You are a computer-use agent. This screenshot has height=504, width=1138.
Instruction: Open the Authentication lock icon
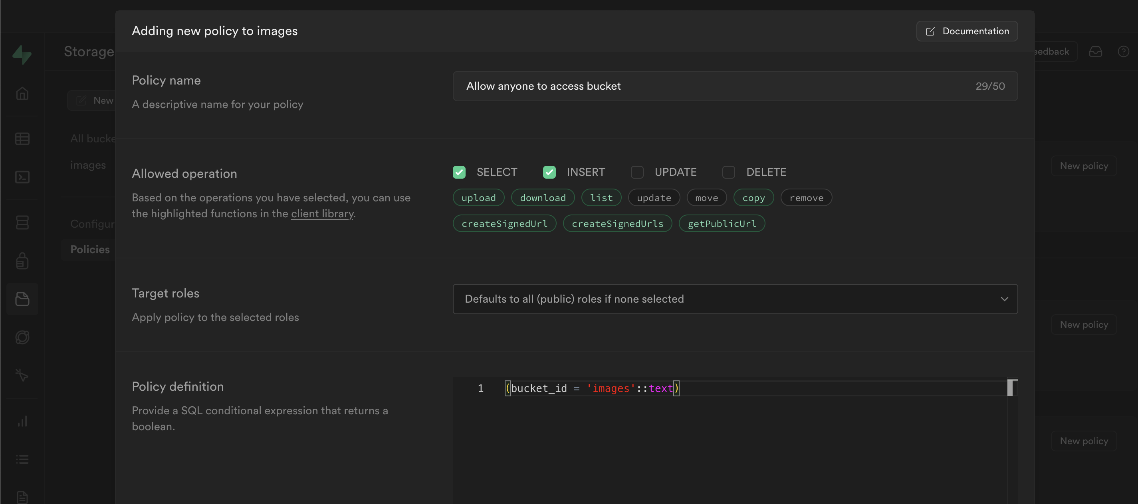(22, 260)
